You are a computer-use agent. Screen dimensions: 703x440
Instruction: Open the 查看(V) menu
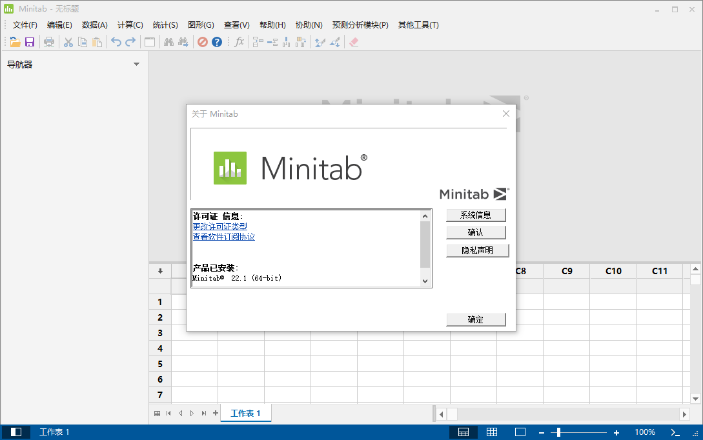point(236,25)
